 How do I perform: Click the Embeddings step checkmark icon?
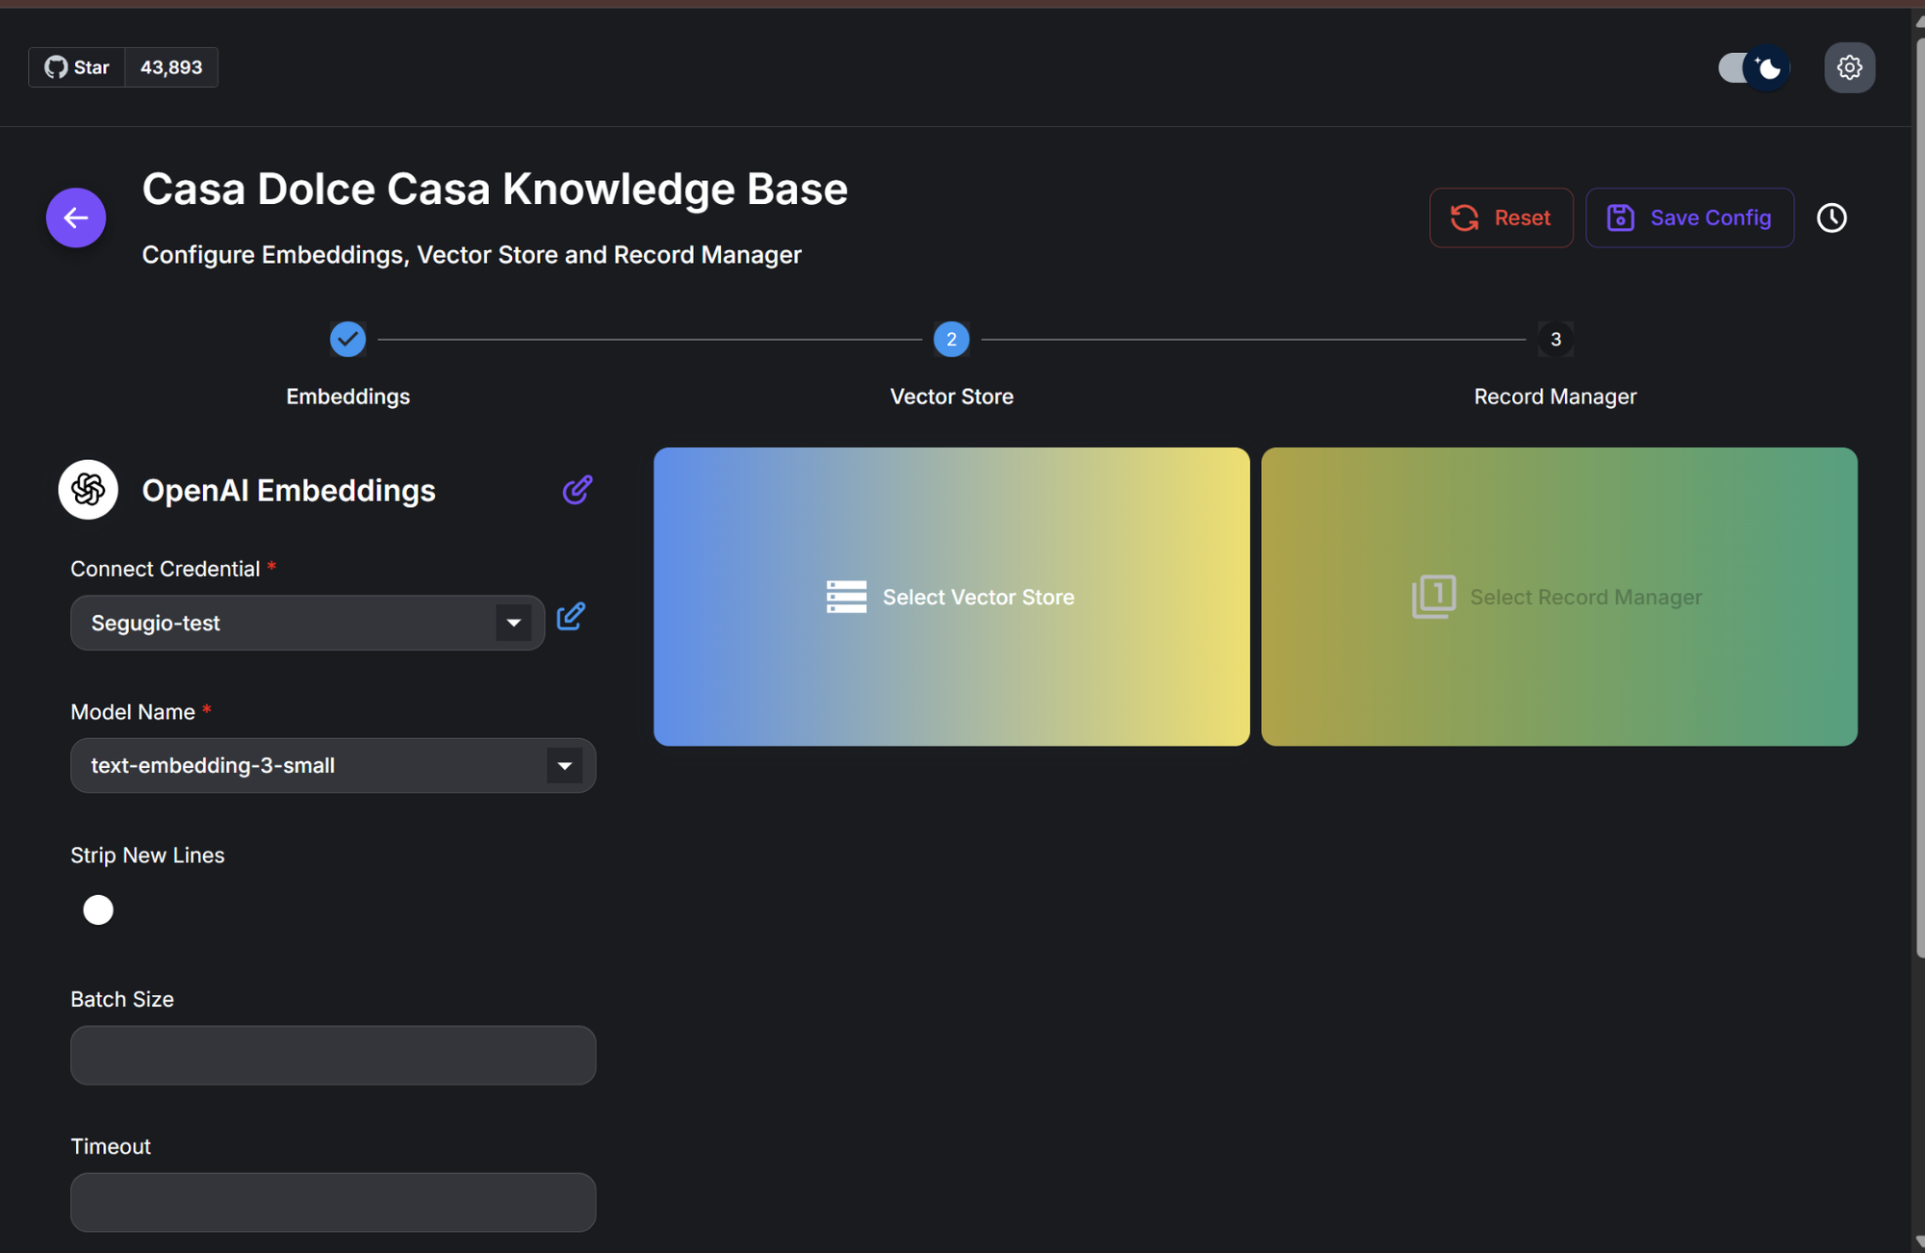tap(347, 339)
